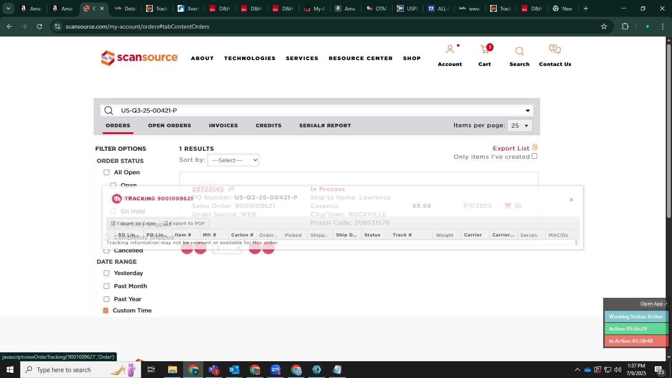Switch to the USPS browser tab

click(407, 8)
